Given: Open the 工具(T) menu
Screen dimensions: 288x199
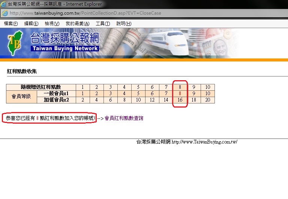Looking at the screenshot, I should pyautogui.click(x=103, y=24).
